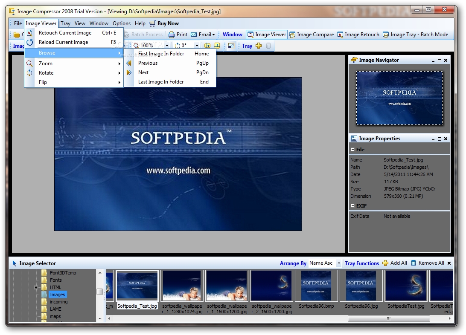Click the Buy Now link
The image size is (466, 335).
coord(168,23)
